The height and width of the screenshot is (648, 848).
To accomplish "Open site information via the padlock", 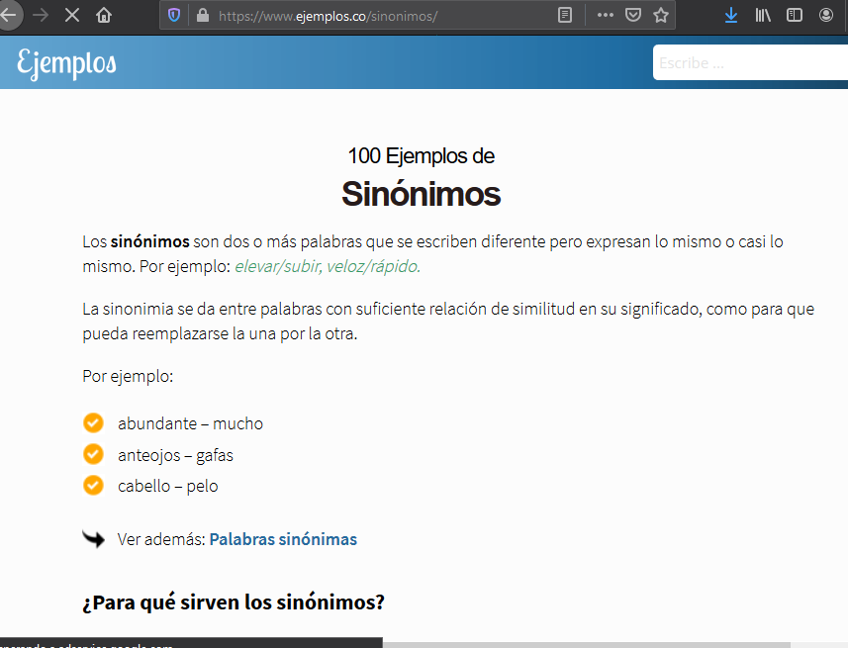I will tap(202, 15).
